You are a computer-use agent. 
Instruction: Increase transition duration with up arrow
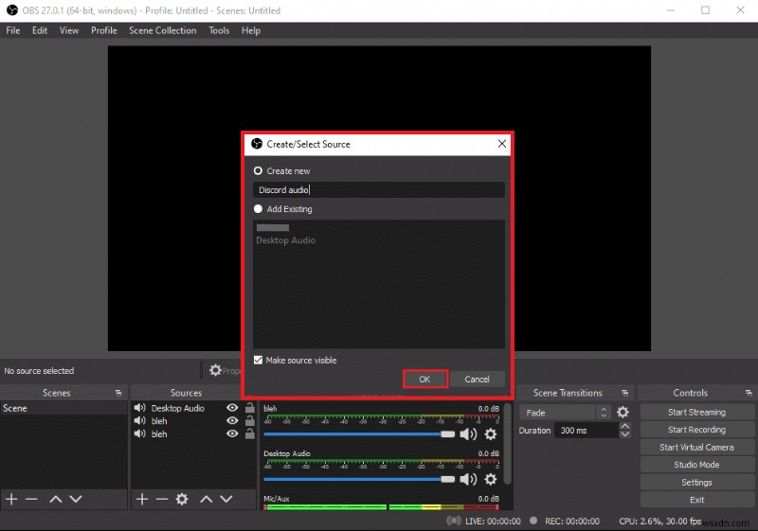pyautogui.click(x=625, y=426)
